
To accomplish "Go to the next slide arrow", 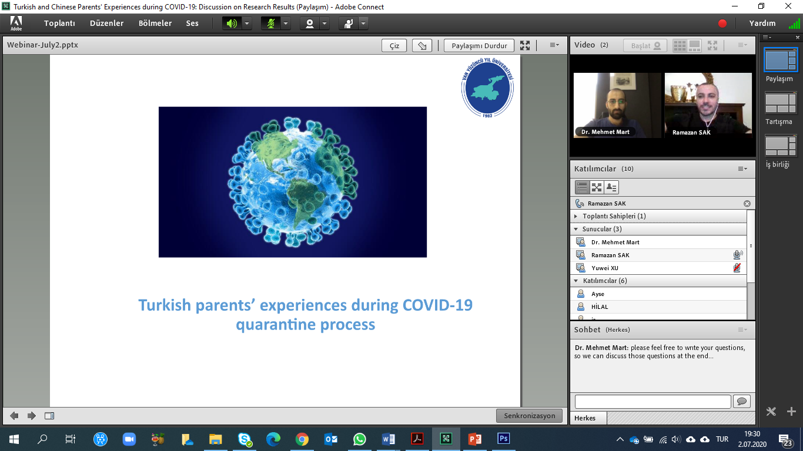I will point(32,416).
